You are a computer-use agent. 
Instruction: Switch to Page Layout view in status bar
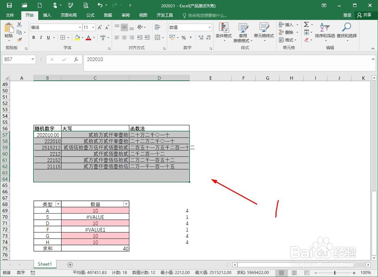(294, 273)
